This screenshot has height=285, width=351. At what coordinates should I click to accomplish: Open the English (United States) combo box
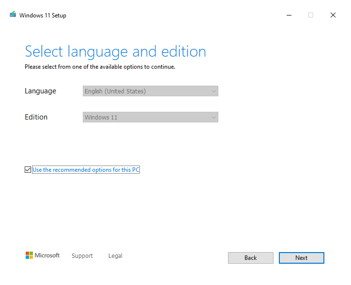pos(151,91)
